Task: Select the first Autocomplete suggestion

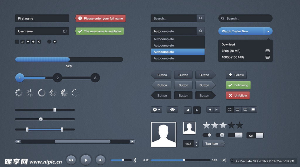Action: pos(178,39)
